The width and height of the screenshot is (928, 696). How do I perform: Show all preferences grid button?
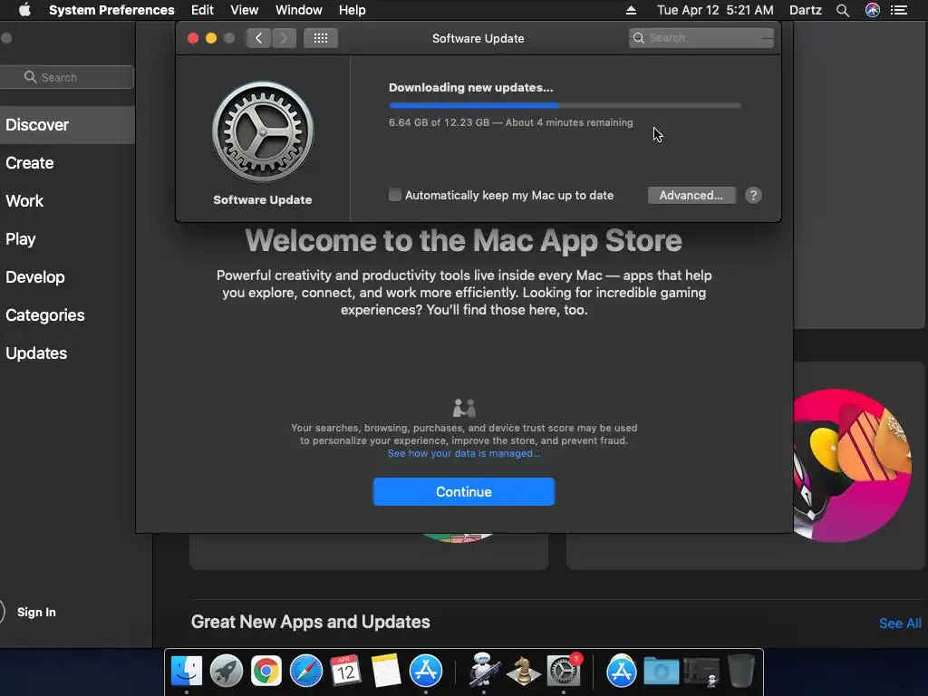pos(321,38)
